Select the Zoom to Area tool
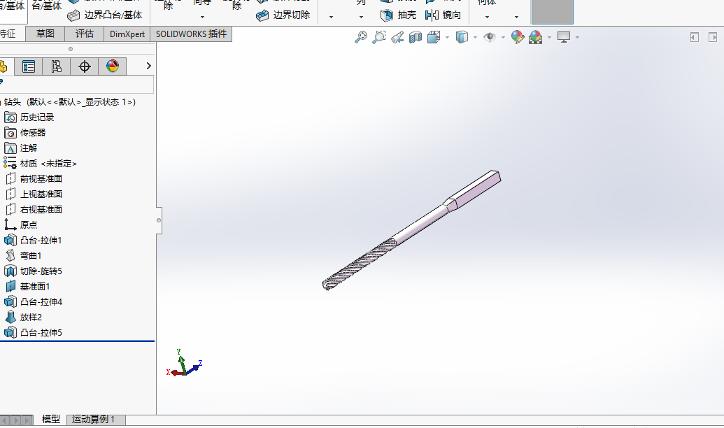724x428 pixels. point(379,37)
